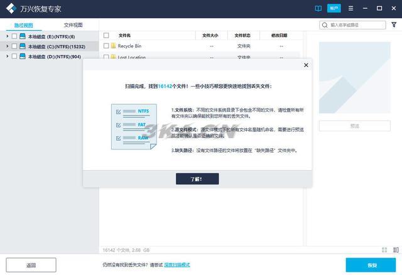Check the Recycle Bin row checkbox
This screenshot has height=275, width=402.
pos(106,46)
